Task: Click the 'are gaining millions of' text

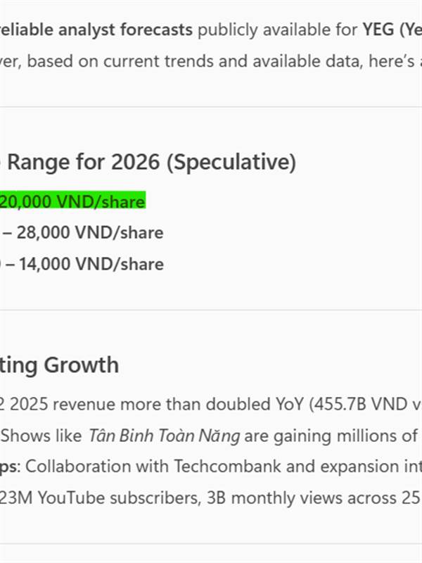Action: tap(329, 436)
